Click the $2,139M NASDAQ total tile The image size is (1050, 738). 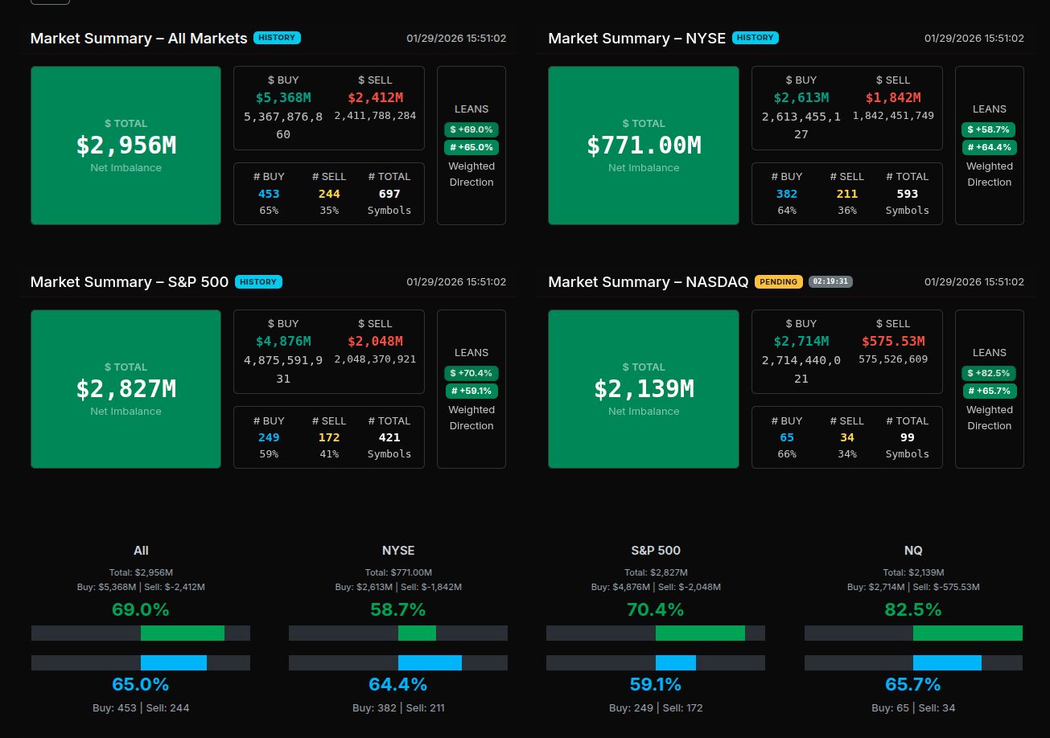pos(643,389)
